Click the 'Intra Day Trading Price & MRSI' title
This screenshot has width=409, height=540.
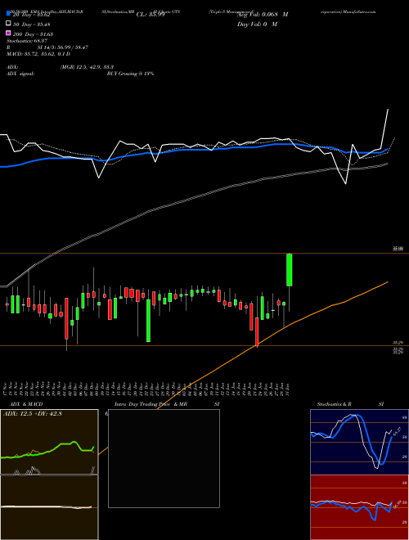click(167, 404)
